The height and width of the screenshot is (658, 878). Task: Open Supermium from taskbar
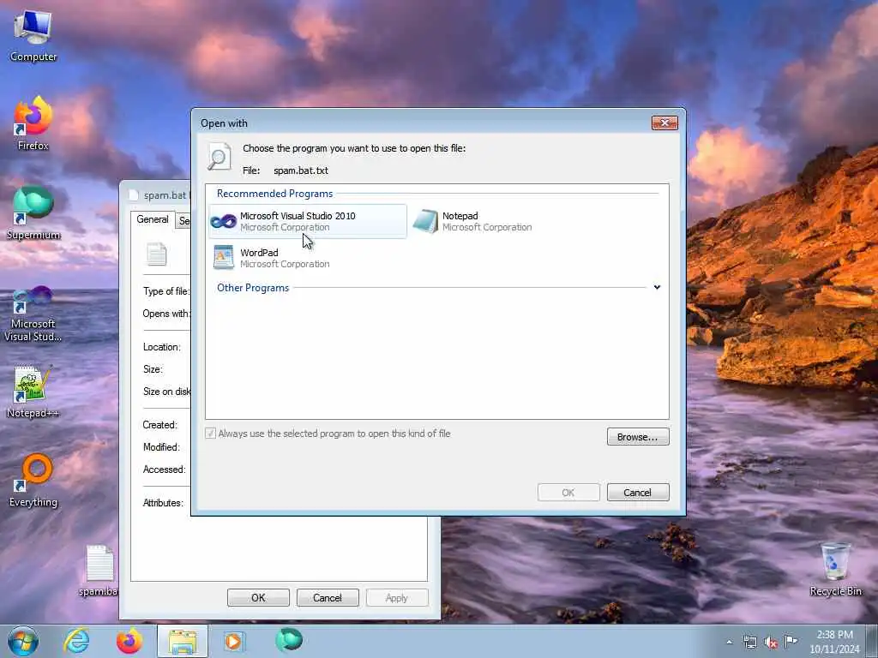(x=289, y=640)
